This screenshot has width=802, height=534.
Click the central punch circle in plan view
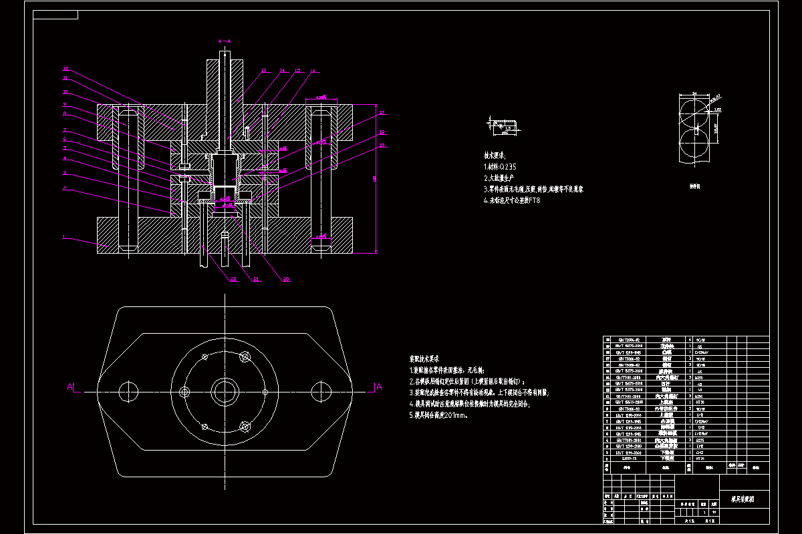(x=225, y=390)
